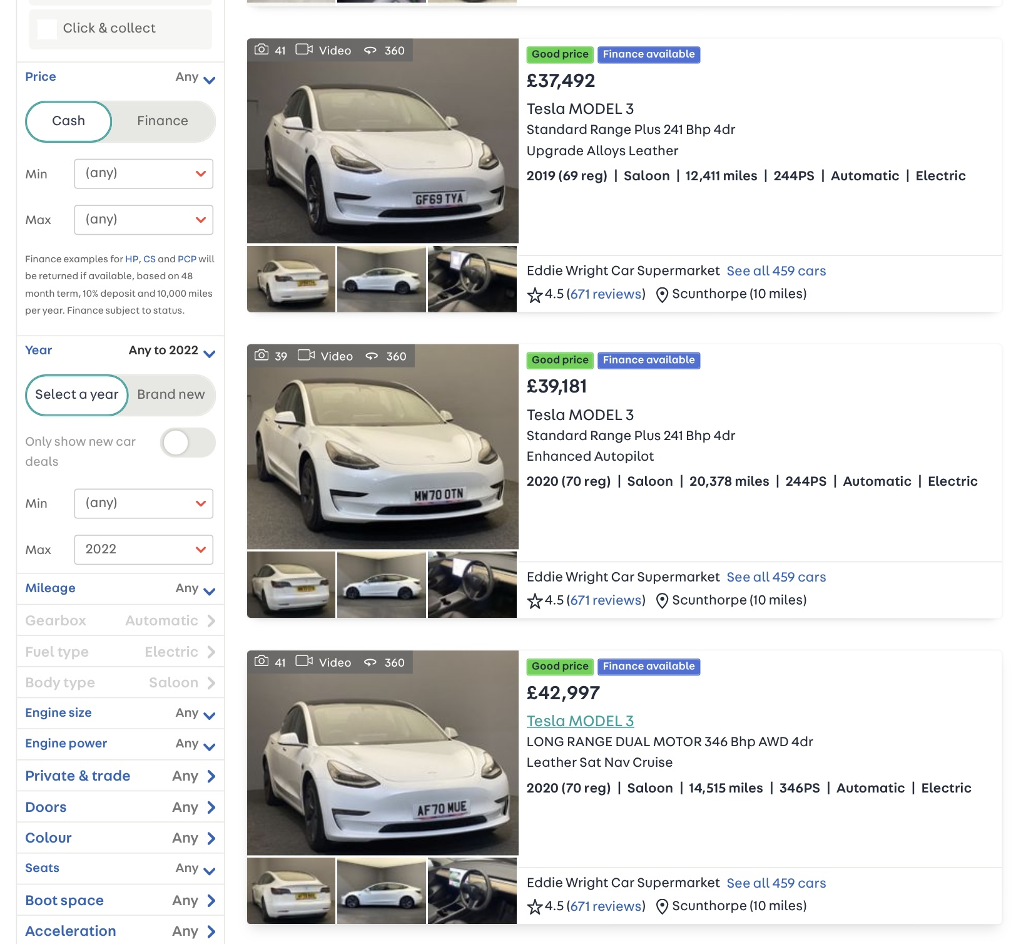Click the video icon on MW70 OTN listing
1026x944 pixels.
pyautogui.click(x=306, y=356)
